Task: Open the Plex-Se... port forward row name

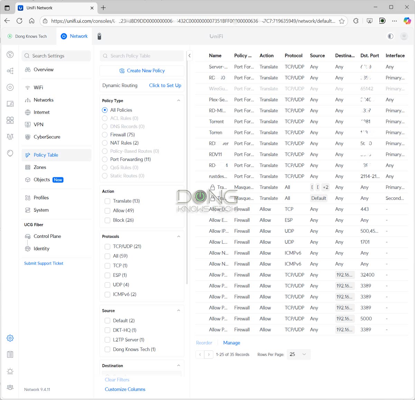Action: (218, 100)
